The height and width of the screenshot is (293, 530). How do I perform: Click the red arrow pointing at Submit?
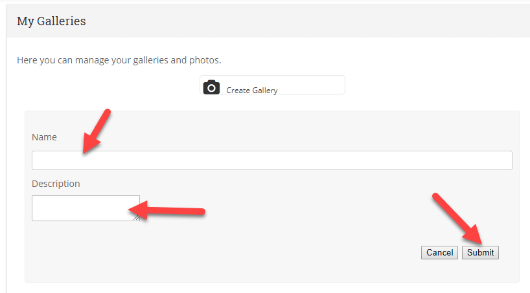click(458, 219)
